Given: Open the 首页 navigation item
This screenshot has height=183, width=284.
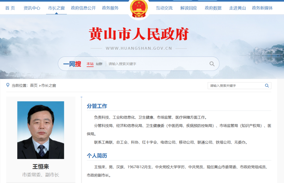Looking at the screenshot, I should (10, 8).
